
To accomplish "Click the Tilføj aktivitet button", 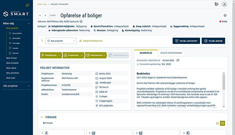I will tap(186, 41).
